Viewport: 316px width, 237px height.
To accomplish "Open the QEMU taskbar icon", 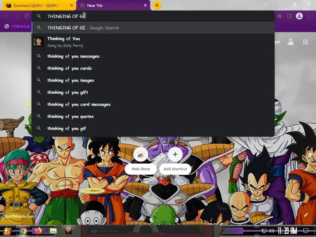I will click(69, 231).
